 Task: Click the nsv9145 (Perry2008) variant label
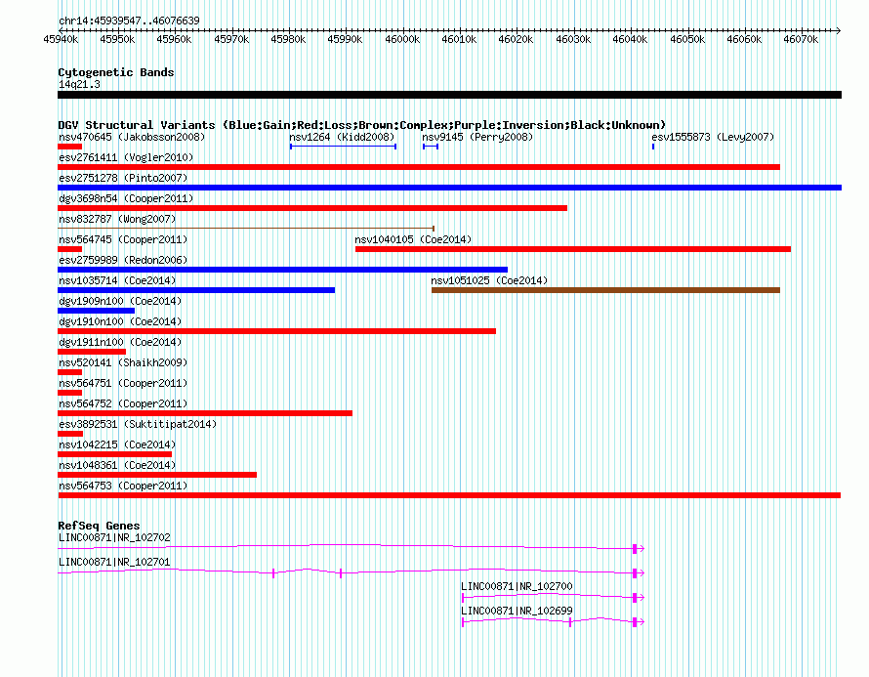pyautogui.click(x=477, y=137)
